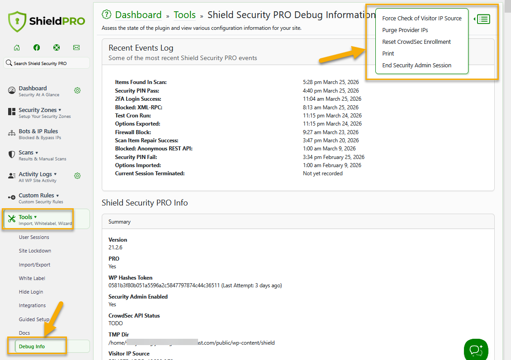The height and width of the screenshot is (360, 511).
Task: Open Docs submenu item
Action: pyautogui.click(x=24, y=333)
